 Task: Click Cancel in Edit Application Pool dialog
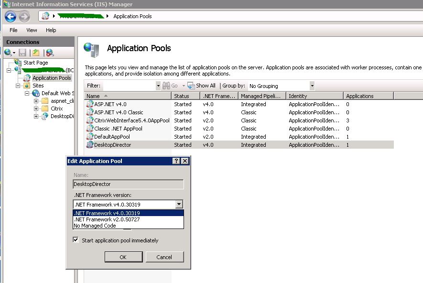tap(164, 257)
